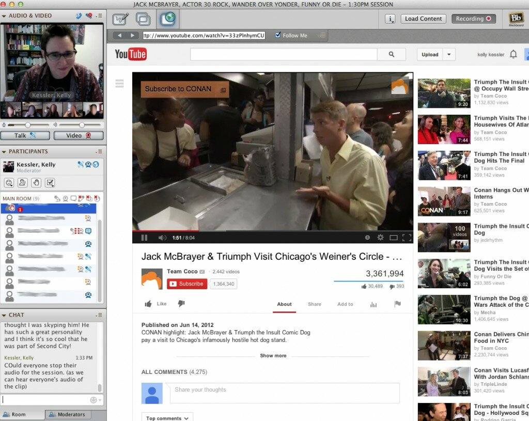Select the Share tab
This screenshot has height=421, width=529.
click(315, 304)
